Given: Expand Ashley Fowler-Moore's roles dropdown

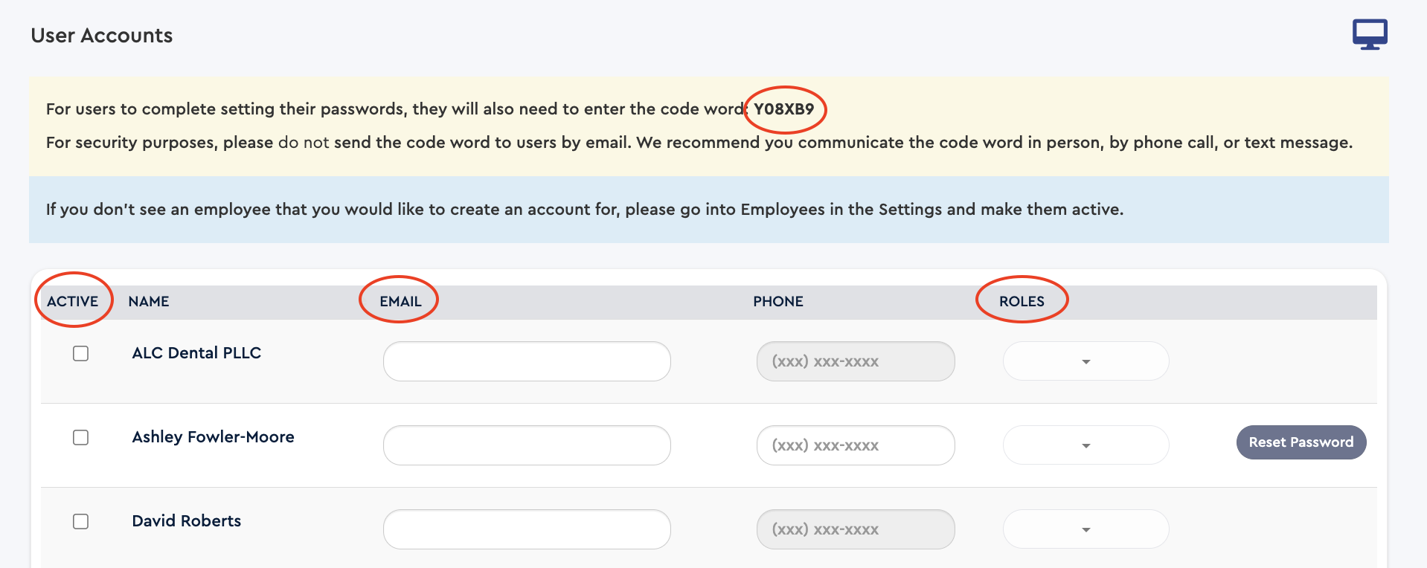Looking at the screenshot, I should [1086, 445].
